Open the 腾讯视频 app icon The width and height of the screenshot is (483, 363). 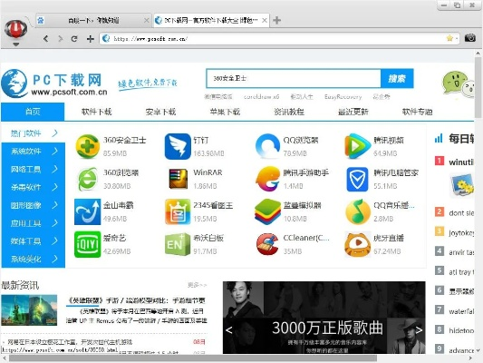pos(357,146)
